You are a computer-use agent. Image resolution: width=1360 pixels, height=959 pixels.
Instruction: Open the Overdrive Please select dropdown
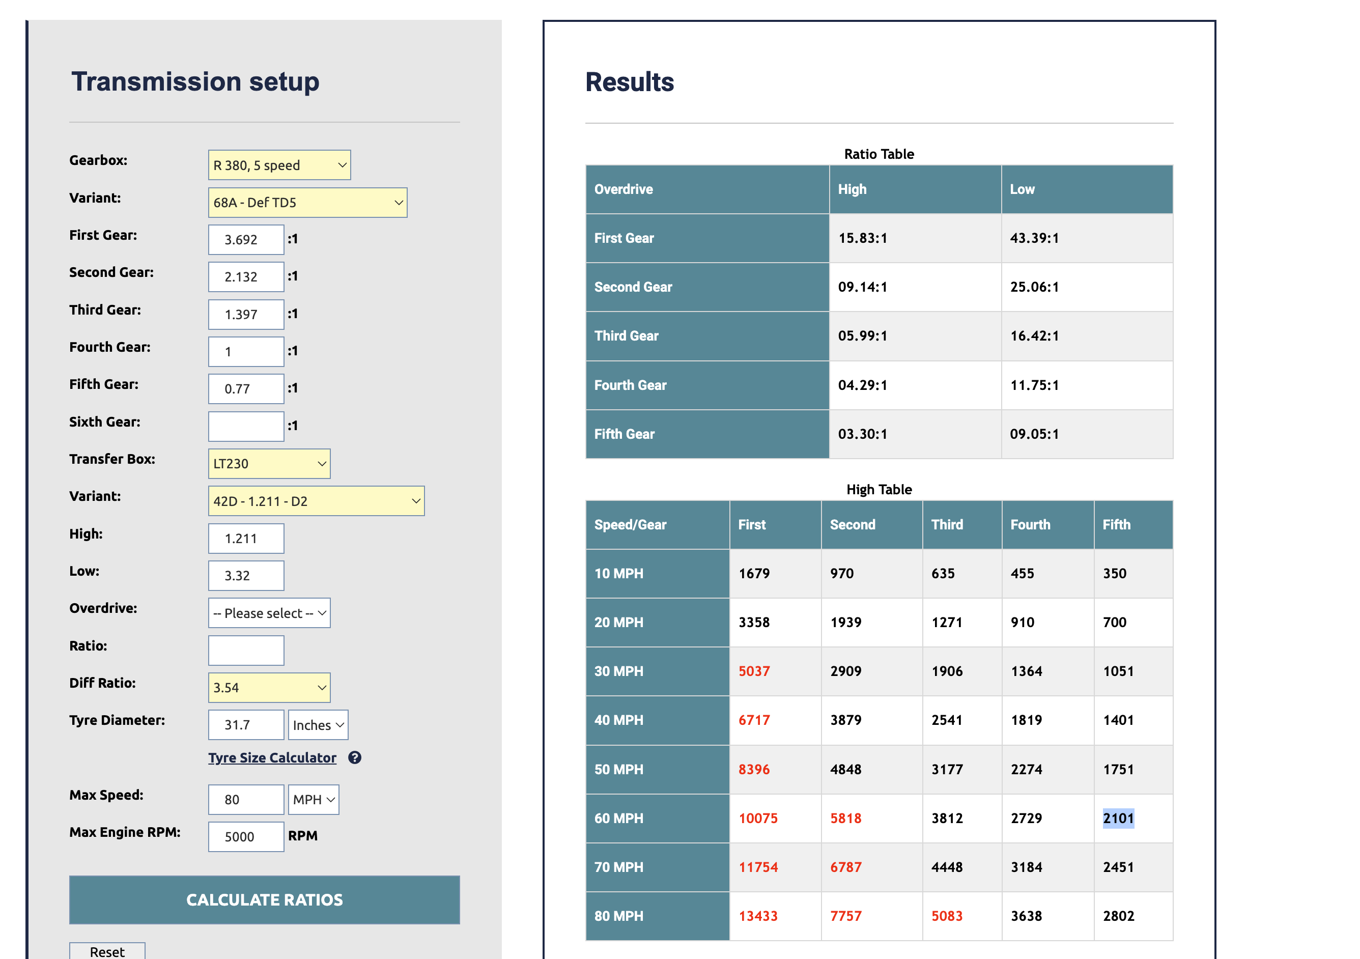point(269,613)
